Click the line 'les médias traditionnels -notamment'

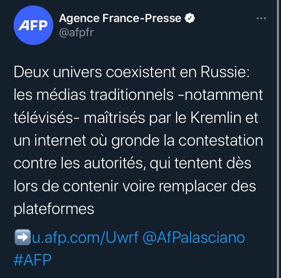[x=138, y=95]
